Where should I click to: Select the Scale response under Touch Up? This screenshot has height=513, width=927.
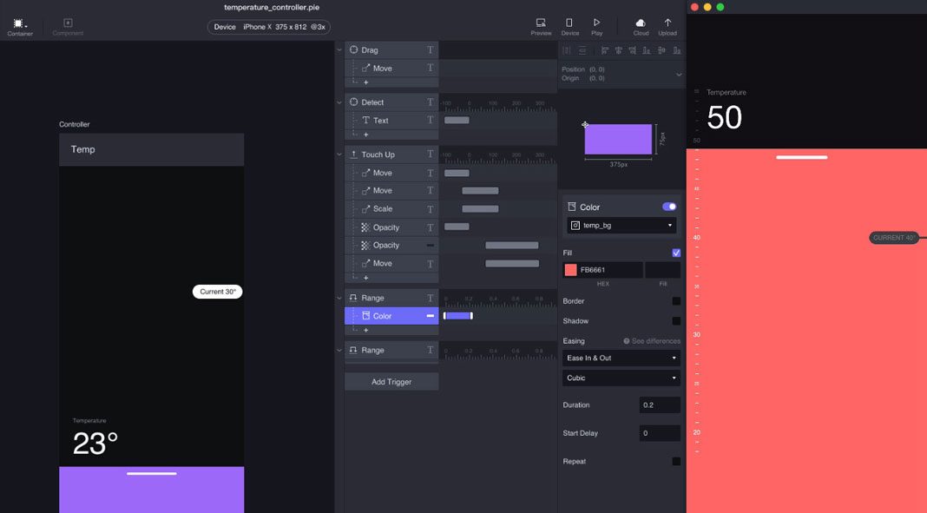click(382, 208)
